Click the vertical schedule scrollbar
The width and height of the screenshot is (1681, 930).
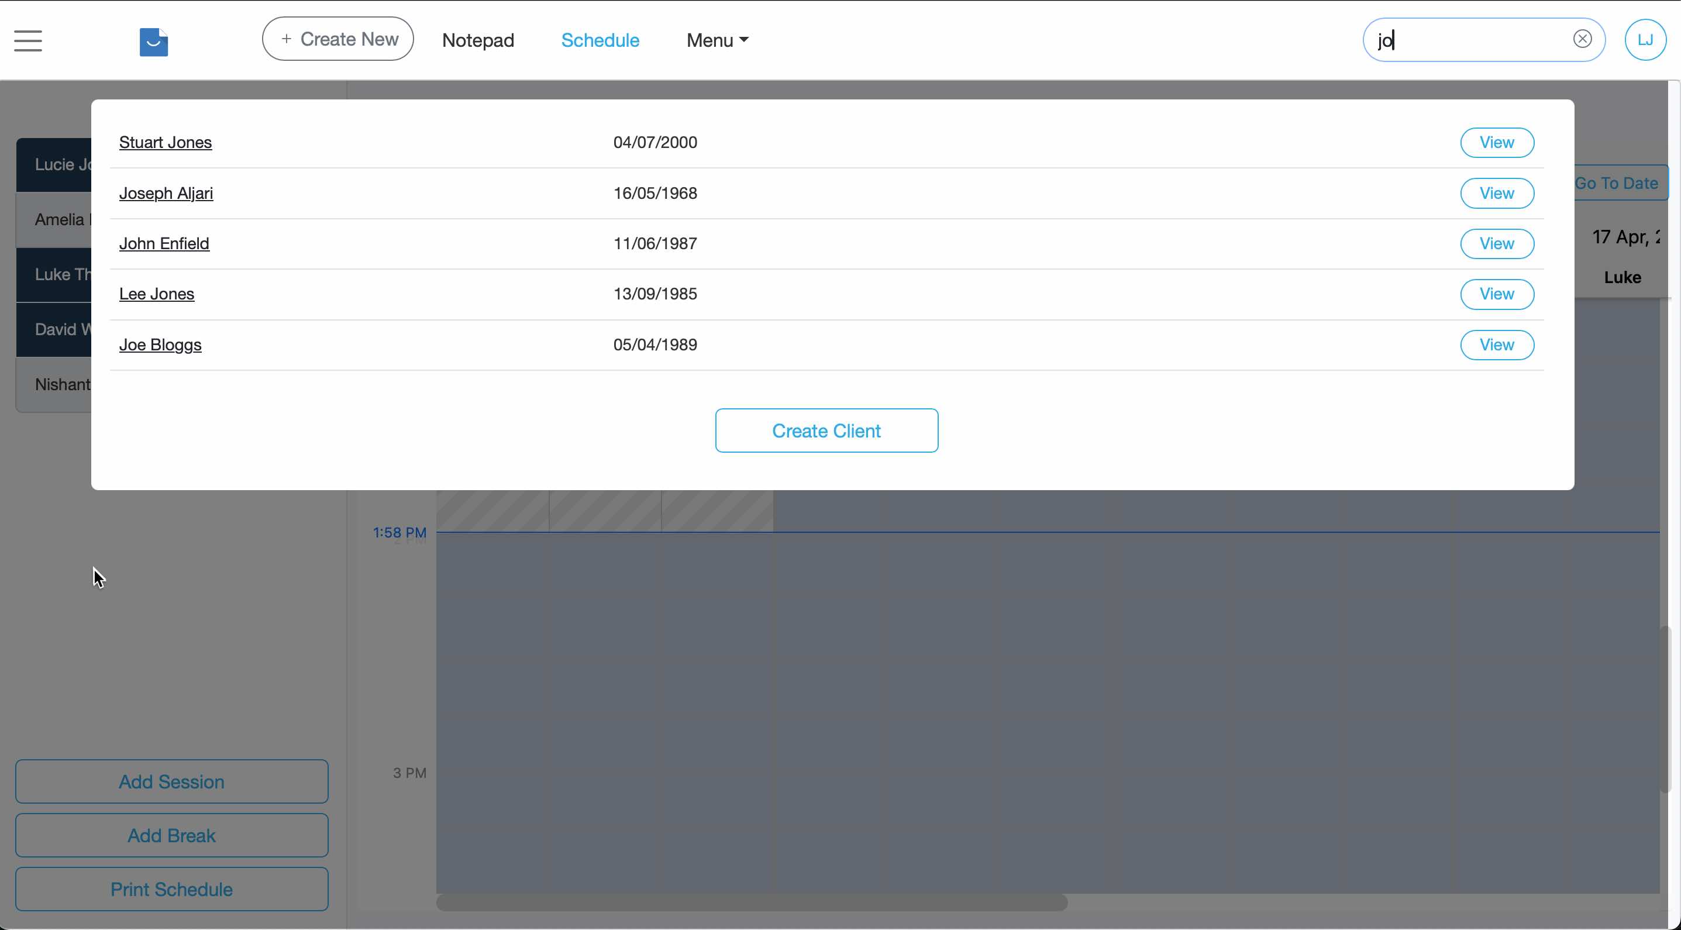click(x=1665, y=709)
